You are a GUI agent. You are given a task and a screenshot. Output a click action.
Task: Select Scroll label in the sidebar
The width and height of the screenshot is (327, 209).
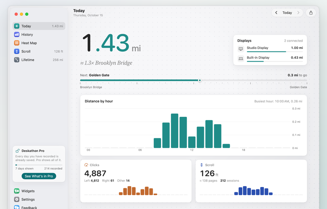(x=26, y=51)
